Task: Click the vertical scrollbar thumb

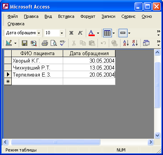Action: pos(157,85)
